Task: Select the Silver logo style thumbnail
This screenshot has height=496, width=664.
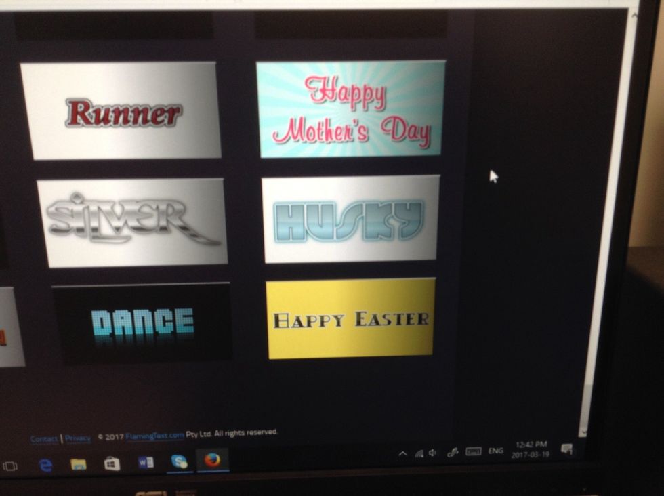Action: (x=133, y=222)
